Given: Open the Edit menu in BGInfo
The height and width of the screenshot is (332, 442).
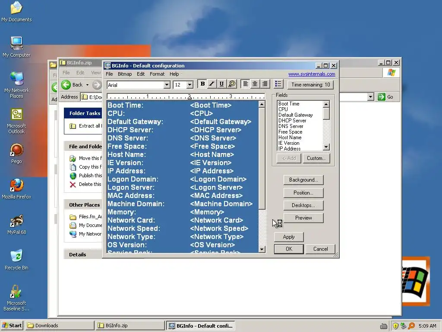Looking at the screenshot, I should (141, 74).
